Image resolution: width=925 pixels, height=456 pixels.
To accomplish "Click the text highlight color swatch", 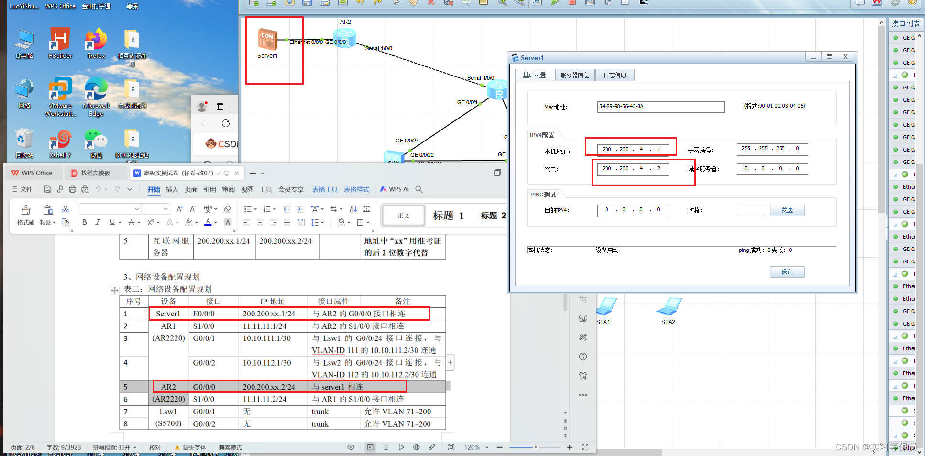I will click(189, 222).
